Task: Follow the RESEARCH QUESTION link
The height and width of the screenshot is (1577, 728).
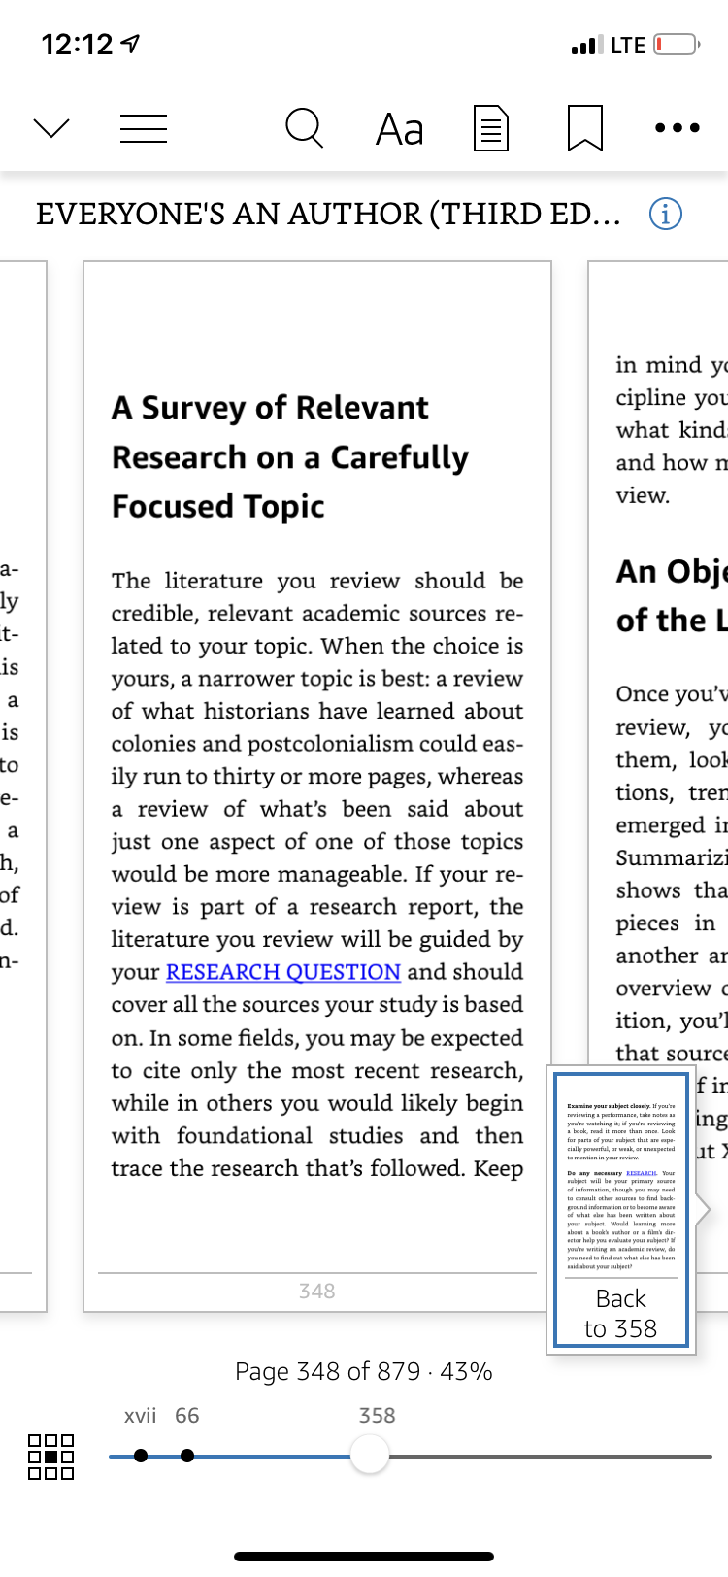Action: click(283, 972)
